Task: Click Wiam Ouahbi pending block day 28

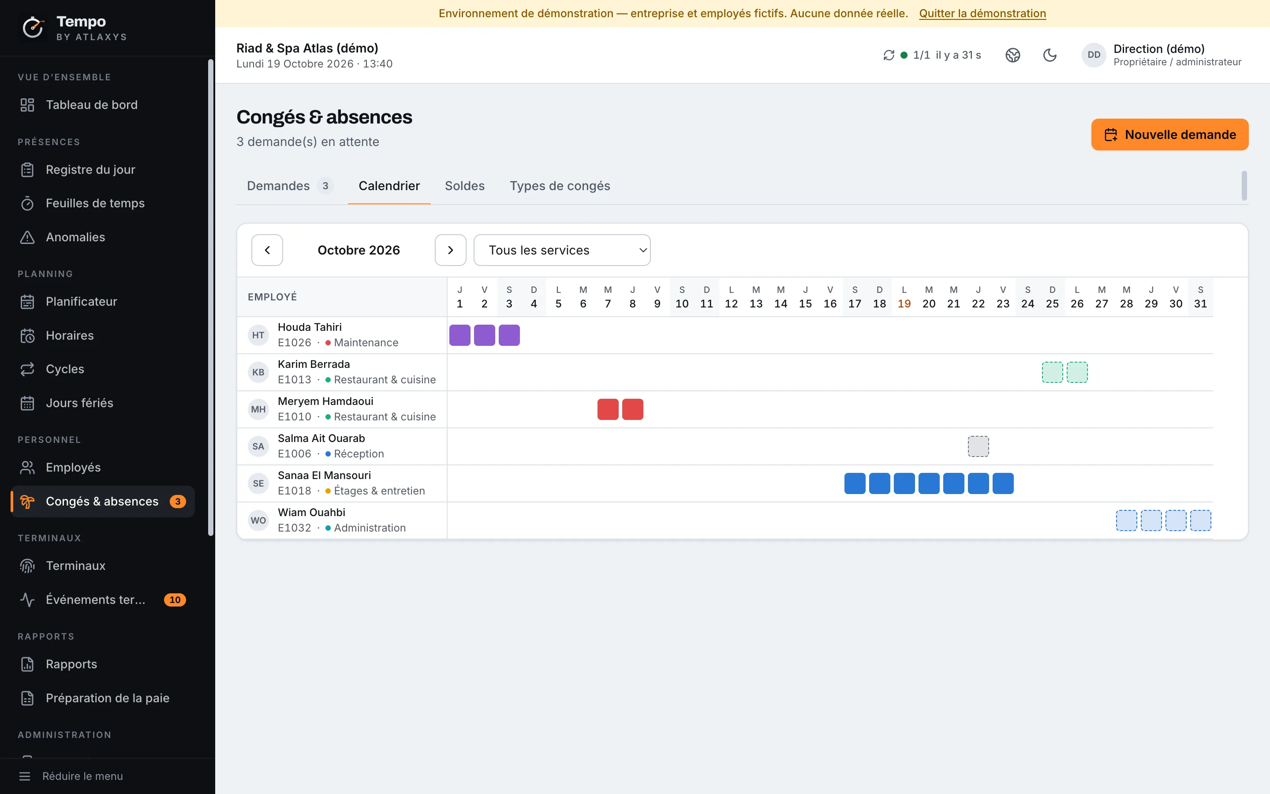Action: (x=1126, y=521)
